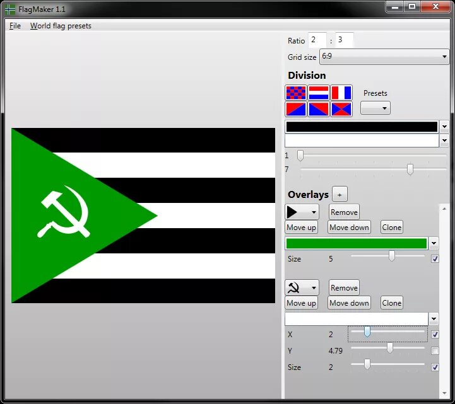Screen dimensions: 455x404
Task: Click the Y value 4.79 text
Action: [336, 351]
